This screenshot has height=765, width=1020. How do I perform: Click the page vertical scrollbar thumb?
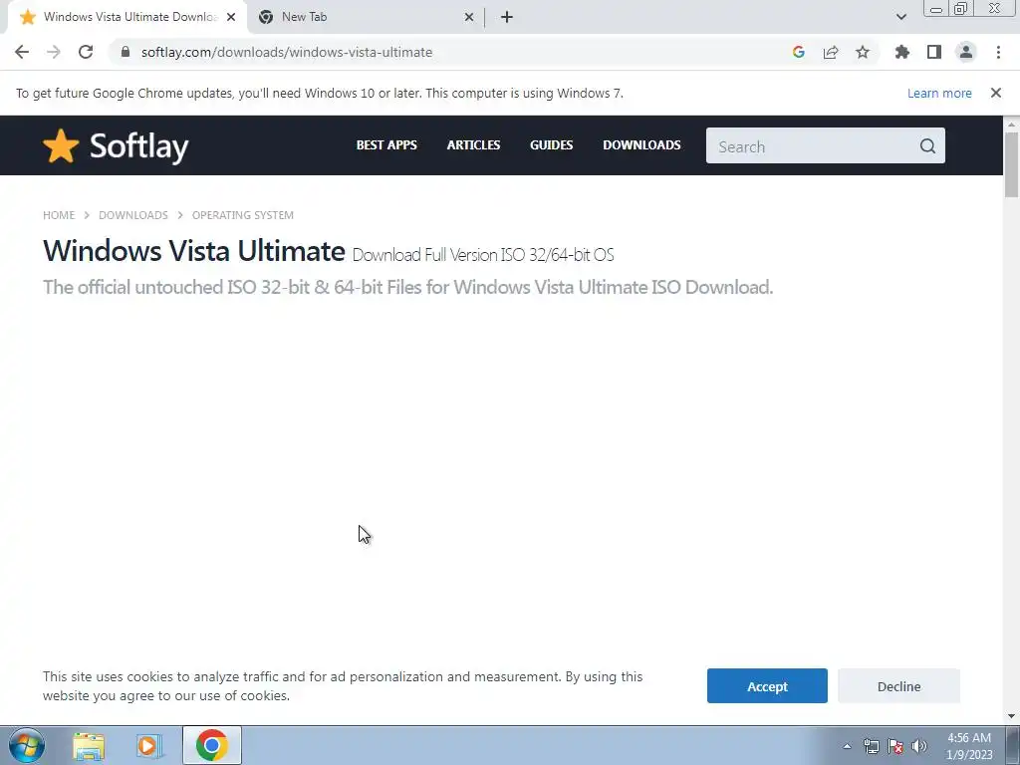pos(1011,164)
